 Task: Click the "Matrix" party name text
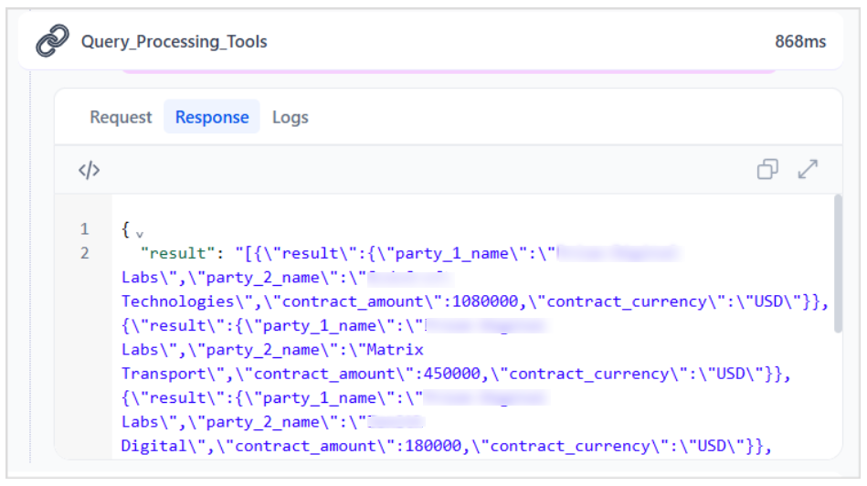(x=396, y=350)
